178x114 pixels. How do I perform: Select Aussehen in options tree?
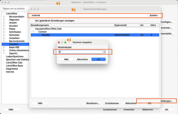pos(14,38)
